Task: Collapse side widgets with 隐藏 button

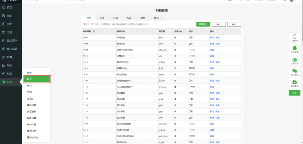Action: tap(295, 93)
